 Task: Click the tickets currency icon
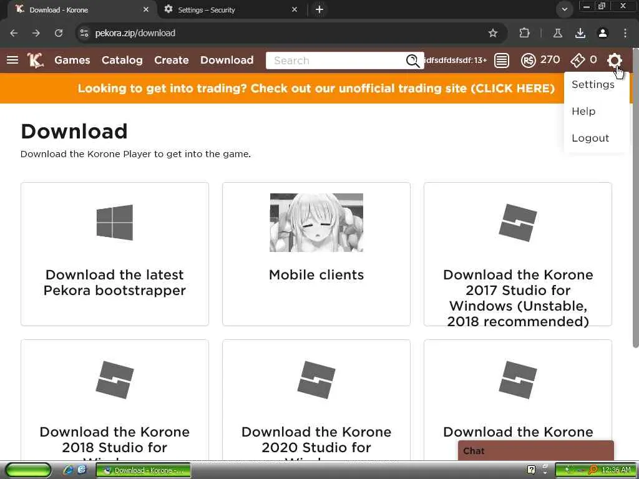[577, 60]
